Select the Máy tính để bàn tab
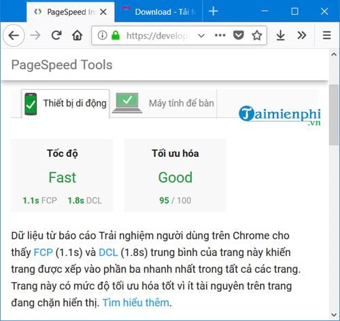 [163, 104]
